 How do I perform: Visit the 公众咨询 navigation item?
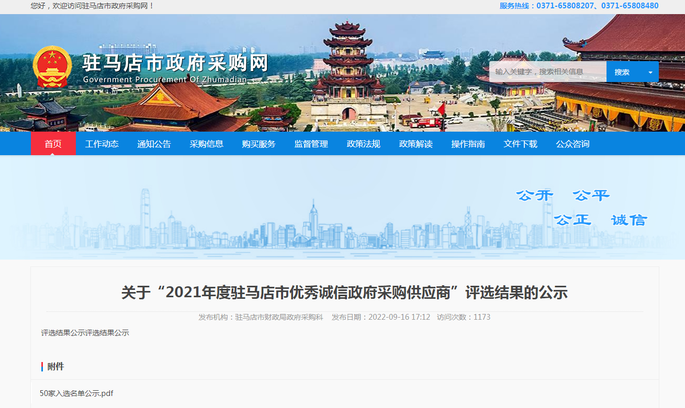coord(573,144)
